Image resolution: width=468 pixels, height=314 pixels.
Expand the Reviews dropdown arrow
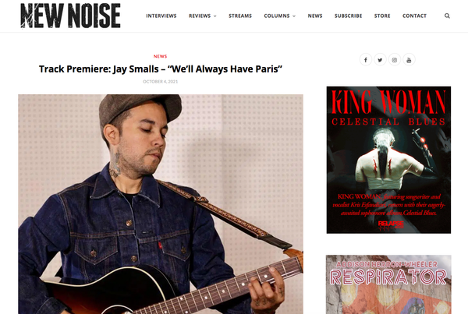pyautogui.click(x=215, y=16)
